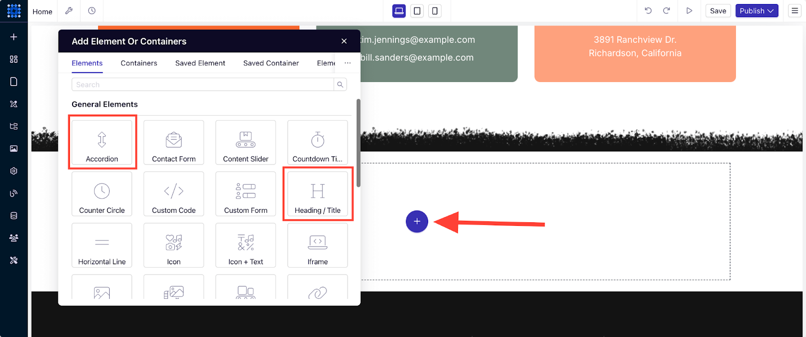The image size is (806, 337).
Task: Click the 3891 Ranchview Dr. address card
Action: (x=635, y=54)
